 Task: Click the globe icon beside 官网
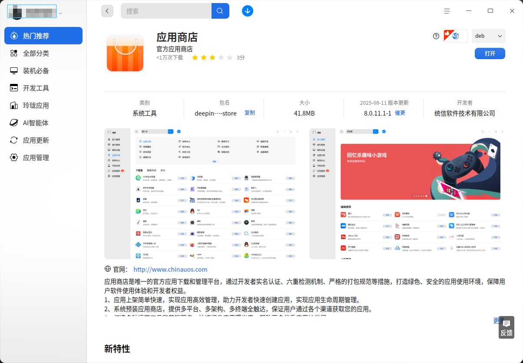coord(108,269)
